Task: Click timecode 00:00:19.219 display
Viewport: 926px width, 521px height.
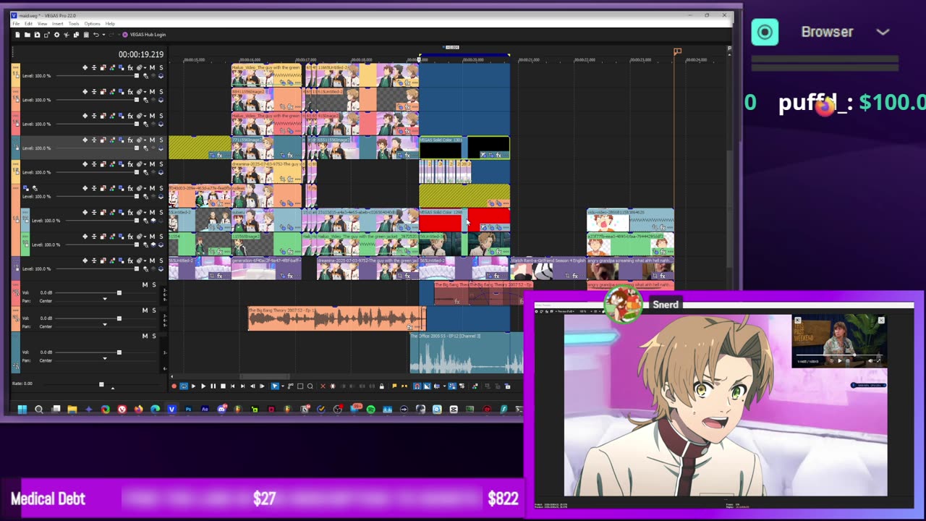Action: (141, 54)
